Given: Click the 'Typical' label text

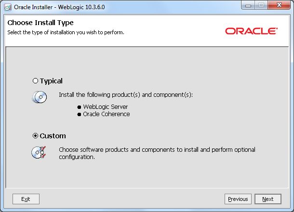Looking at the screenshot, I should click(x=51, y=81).
